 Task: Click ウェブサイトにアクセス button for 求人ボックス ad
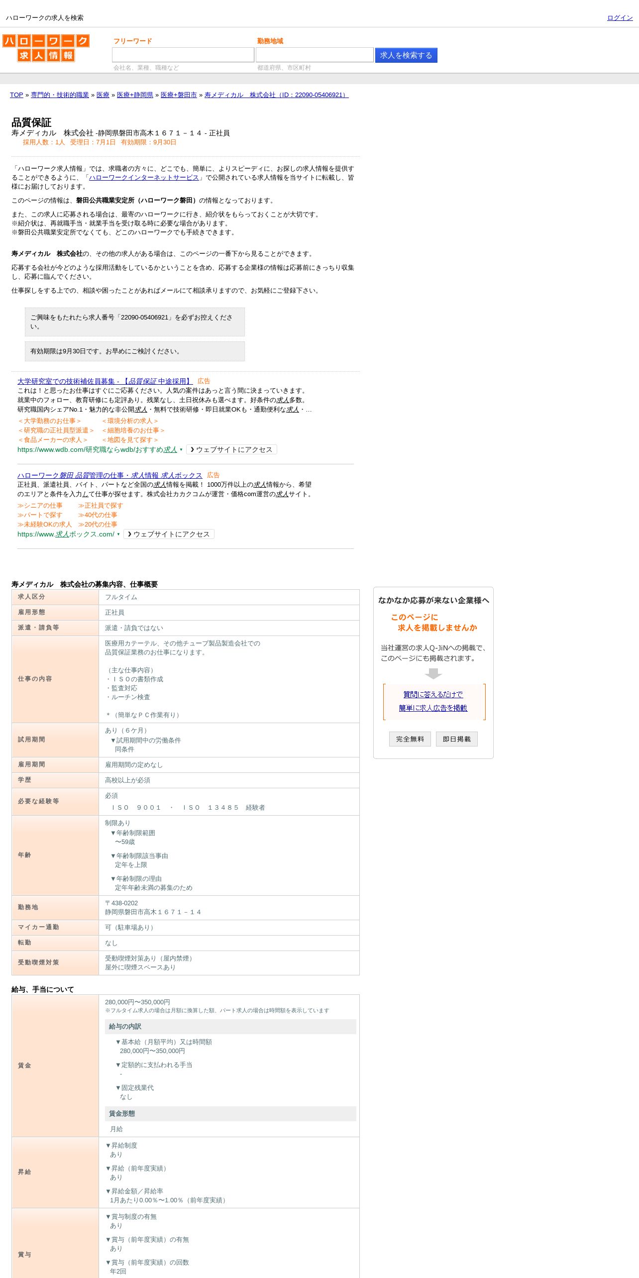pyautogui.click(x=169, y=534)
